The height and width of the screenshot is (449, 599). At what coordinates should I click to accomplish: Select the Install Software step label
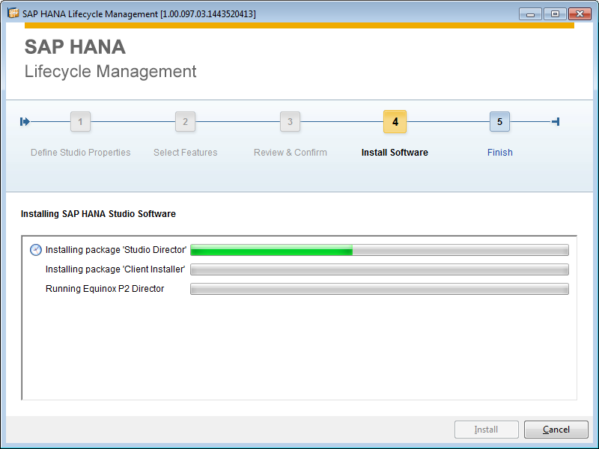tap(395, 153)
